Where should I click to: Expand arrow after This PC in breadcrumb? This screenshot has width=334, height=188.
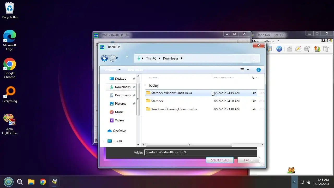160,58
